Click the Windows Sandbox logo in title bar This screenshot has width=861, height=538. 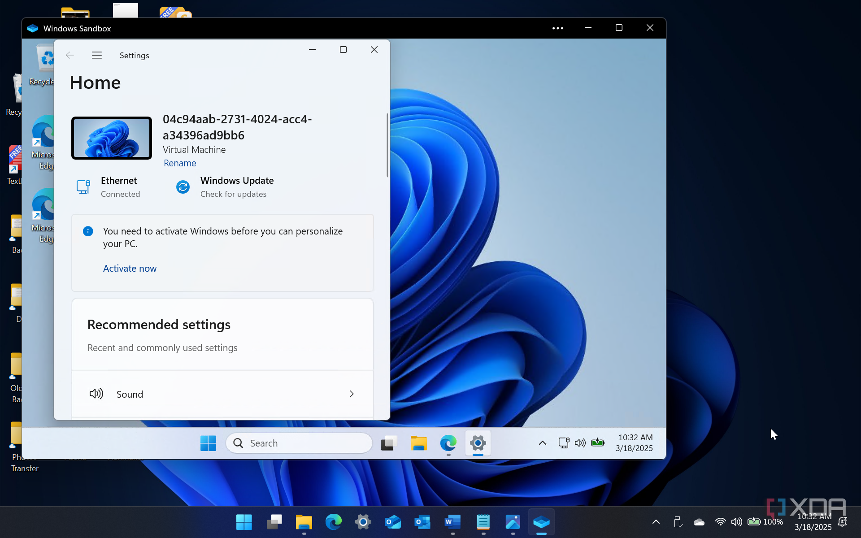tap(33, 28)
